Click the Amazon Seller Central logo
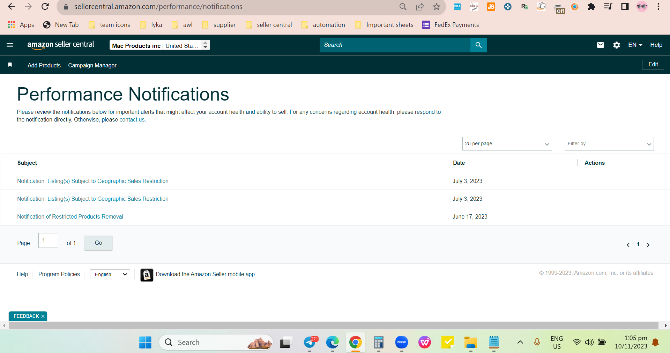This screenshot has height=353, width=670. point(61,45)
